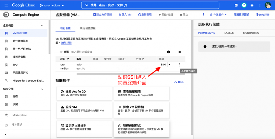Click the Google Cloud logo

pos(24,5)
